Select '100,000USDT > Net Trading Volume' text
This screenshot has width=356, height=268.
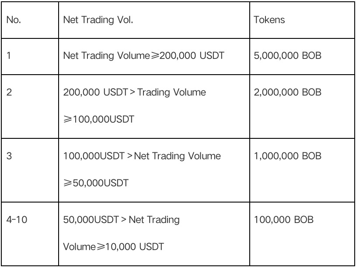[x=142, y=156]
